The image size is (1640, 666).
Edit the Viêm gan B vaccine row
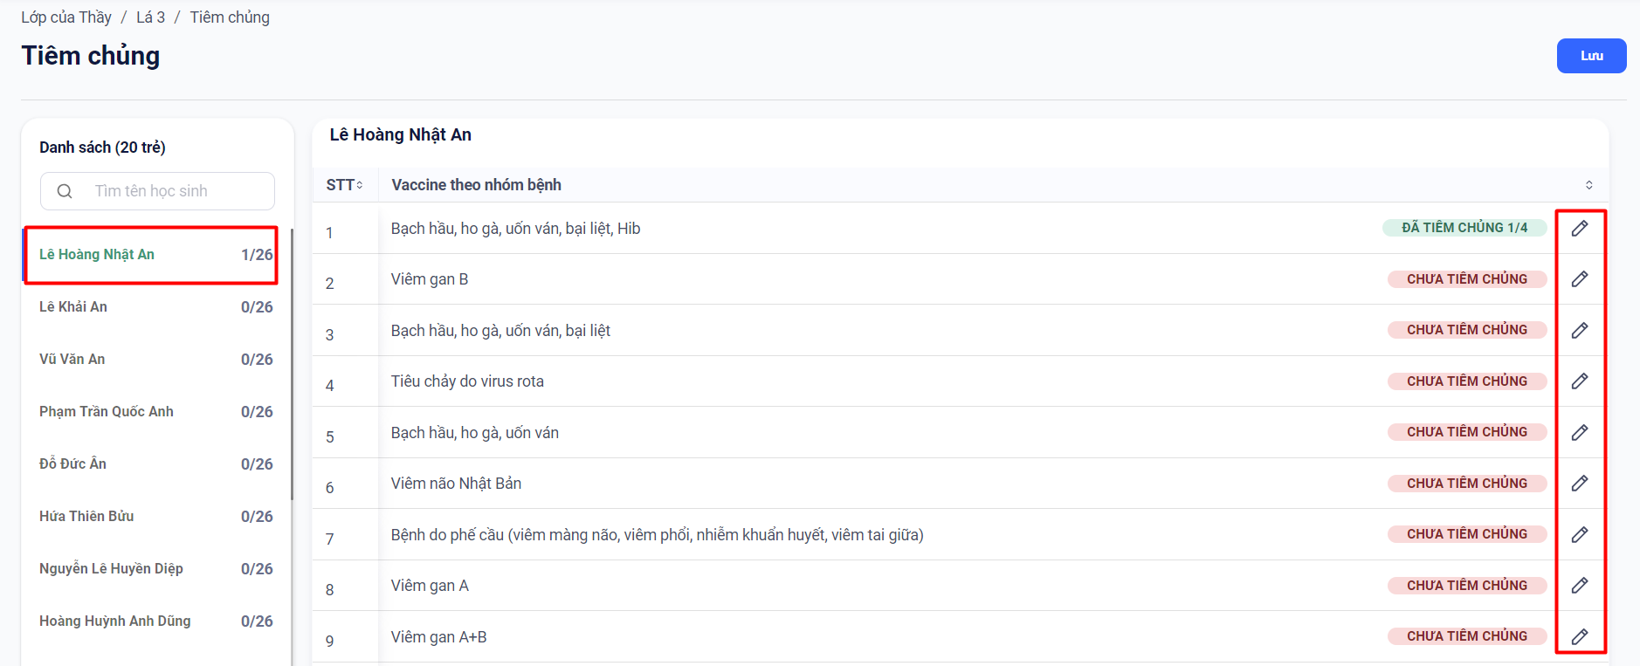click(1579, 279)
